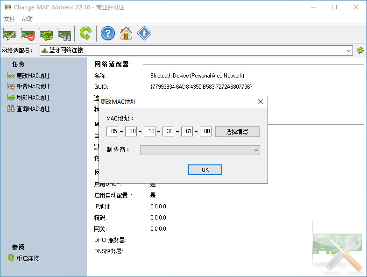367x277 pixels.
Task: Click the binoculars icon beside 查询MAC地址
Action: (x=11, y=108)
